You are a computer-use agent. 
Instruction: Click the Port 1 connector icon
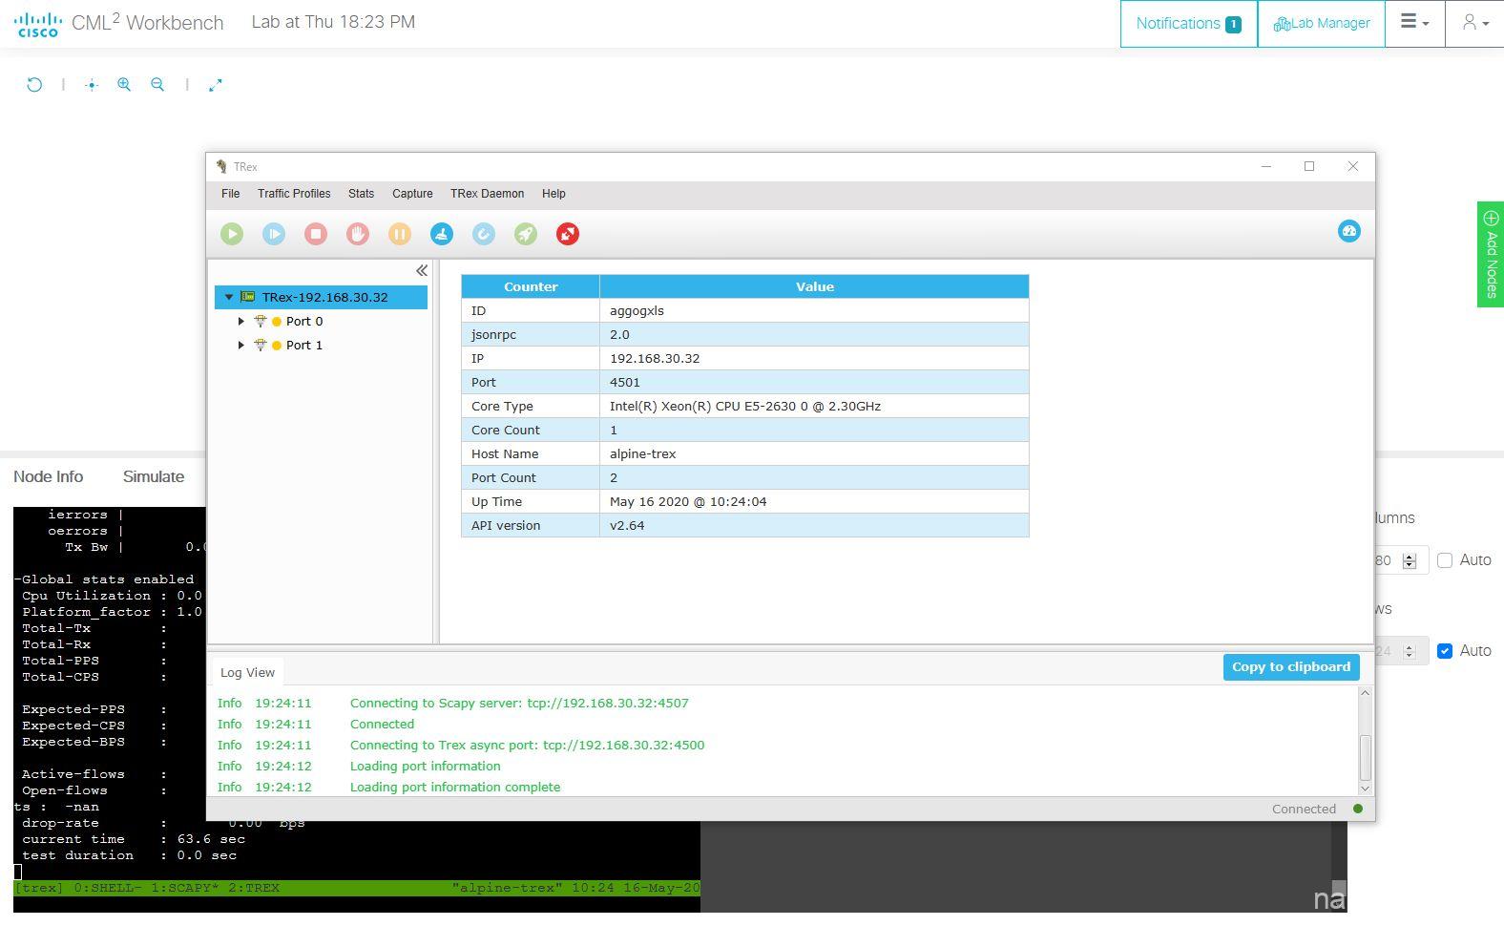(260, 345)
